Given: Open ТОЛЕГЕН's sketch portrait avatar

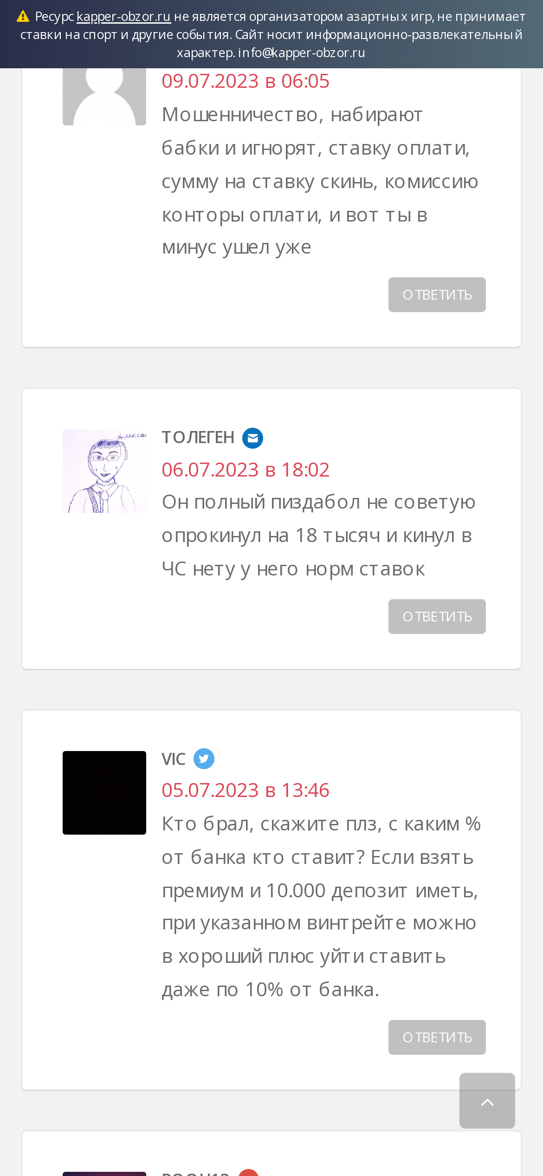Looking at the screenshot, I should [104, 471].
